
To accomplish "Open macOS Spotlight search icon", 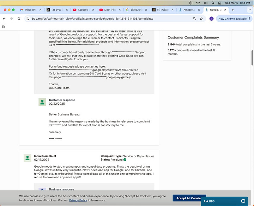I will coord(213,3).
